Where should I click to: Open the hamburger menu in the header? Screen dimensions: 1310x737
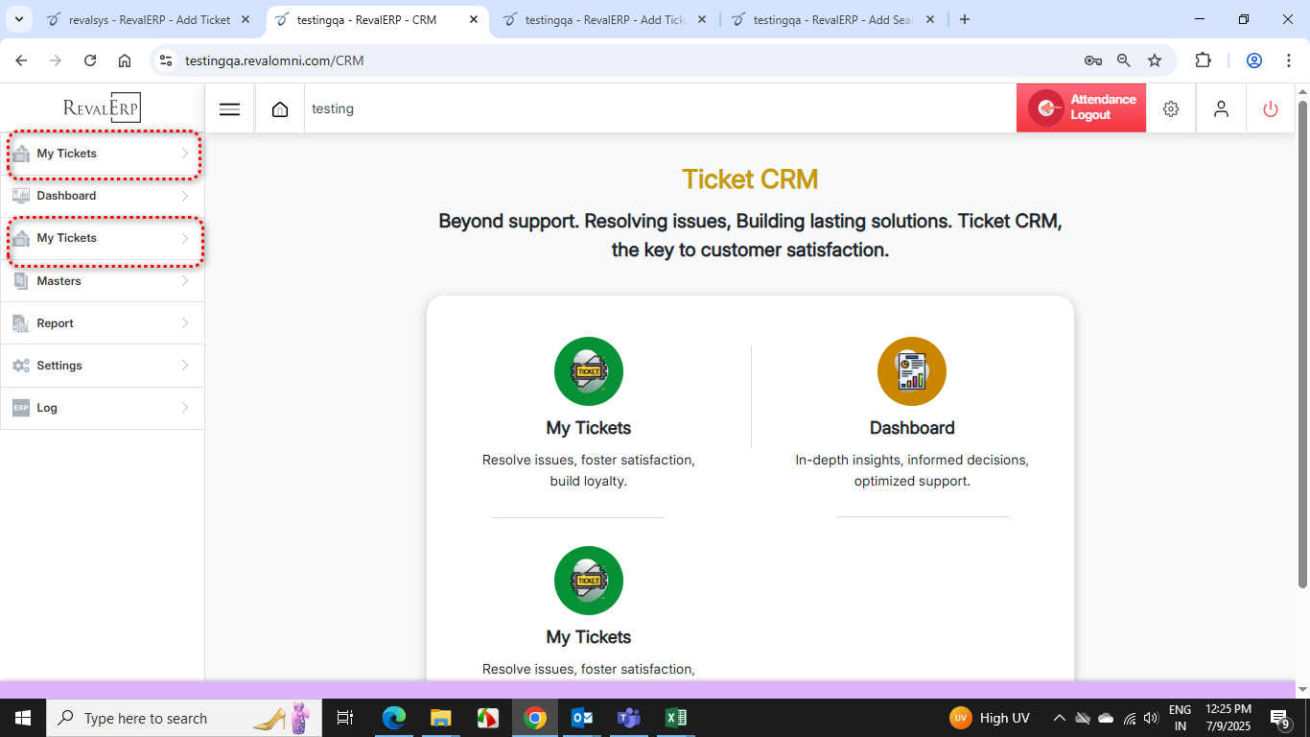pos(229,109)
